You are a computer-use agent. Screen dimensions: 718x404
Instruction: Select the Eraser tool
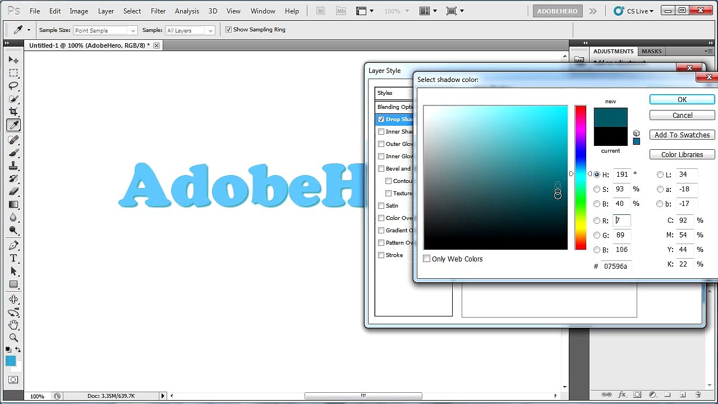pyautogui.click(x=13, y=191)
